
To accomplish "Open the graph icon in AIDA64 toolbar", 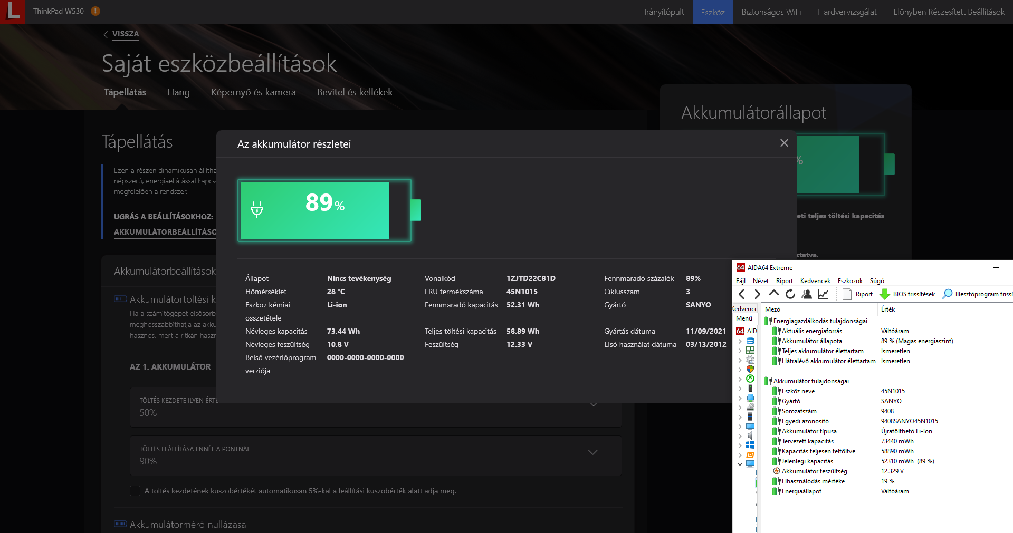I will click(x=823, y=294).
